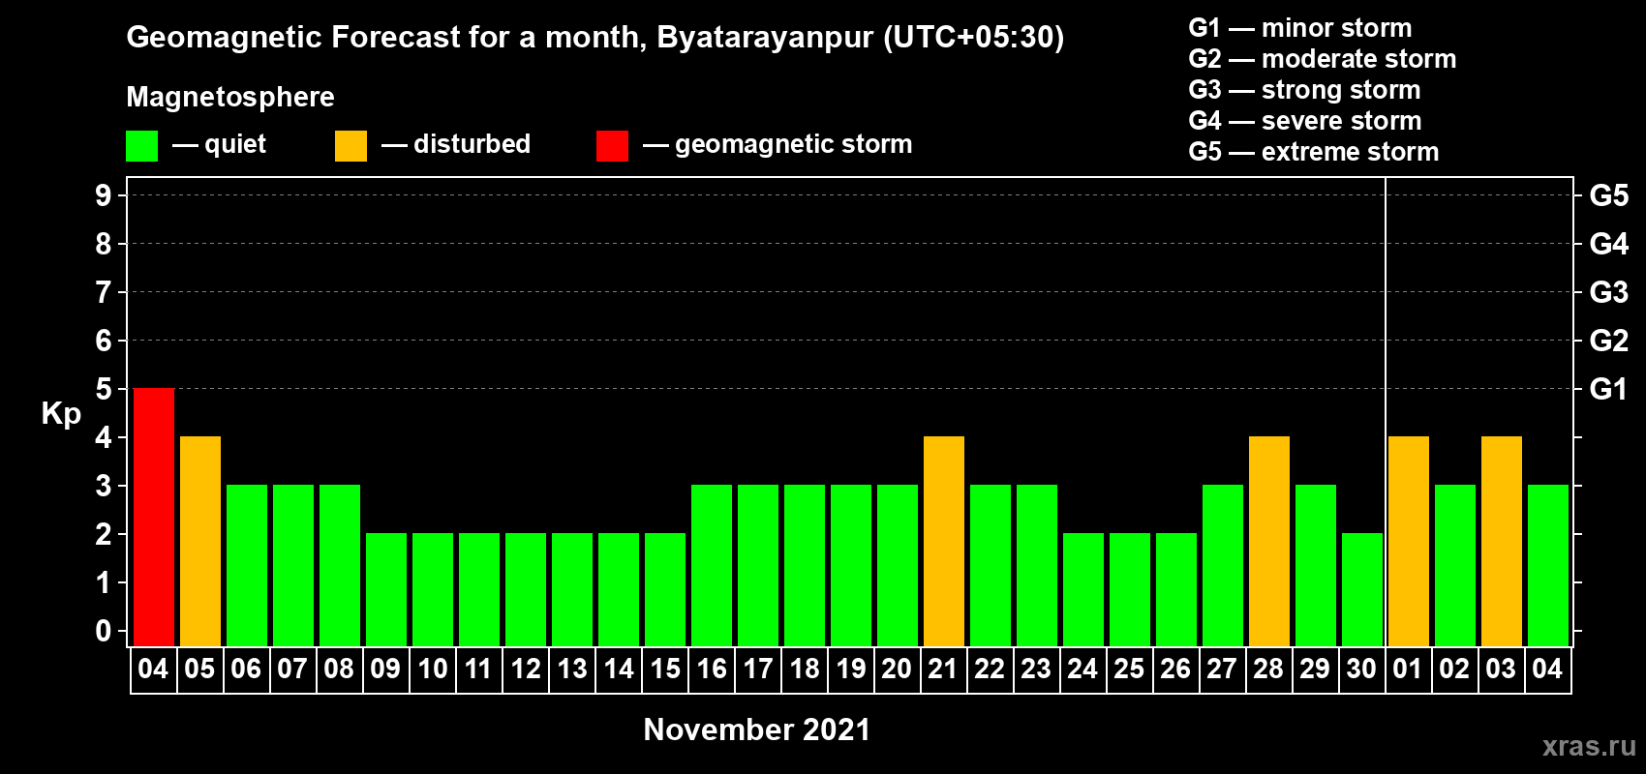Select the red Kp 5 bar for 04 November
This screenshot has width=1646, height=774.
click(154, 518)
